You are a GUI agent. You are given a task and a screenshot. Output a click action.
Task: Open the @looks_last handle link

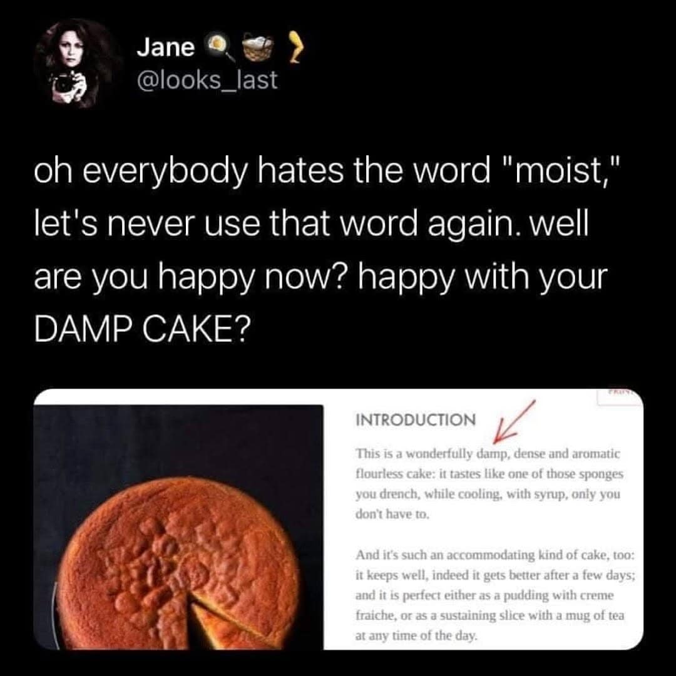[207, 79]
